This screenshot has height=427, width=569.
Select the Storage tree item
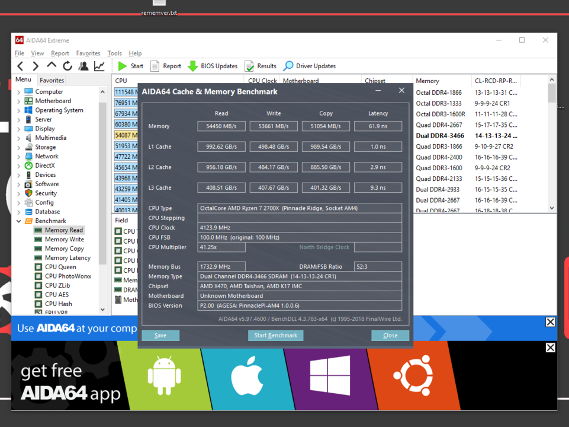pyautogui.click(x=46, y=147)
